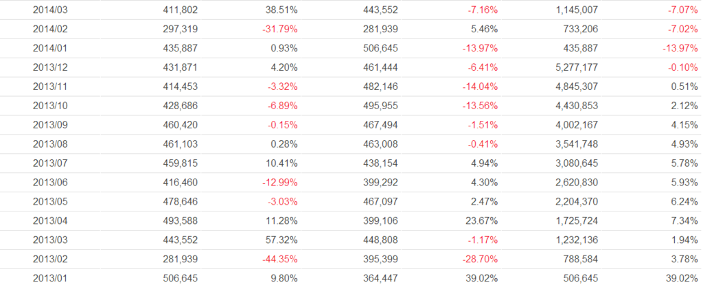Select the 3,541,748 cumulative value
Image resolution: width=703 pixels, height=287 pixels.
coord(579,145)
